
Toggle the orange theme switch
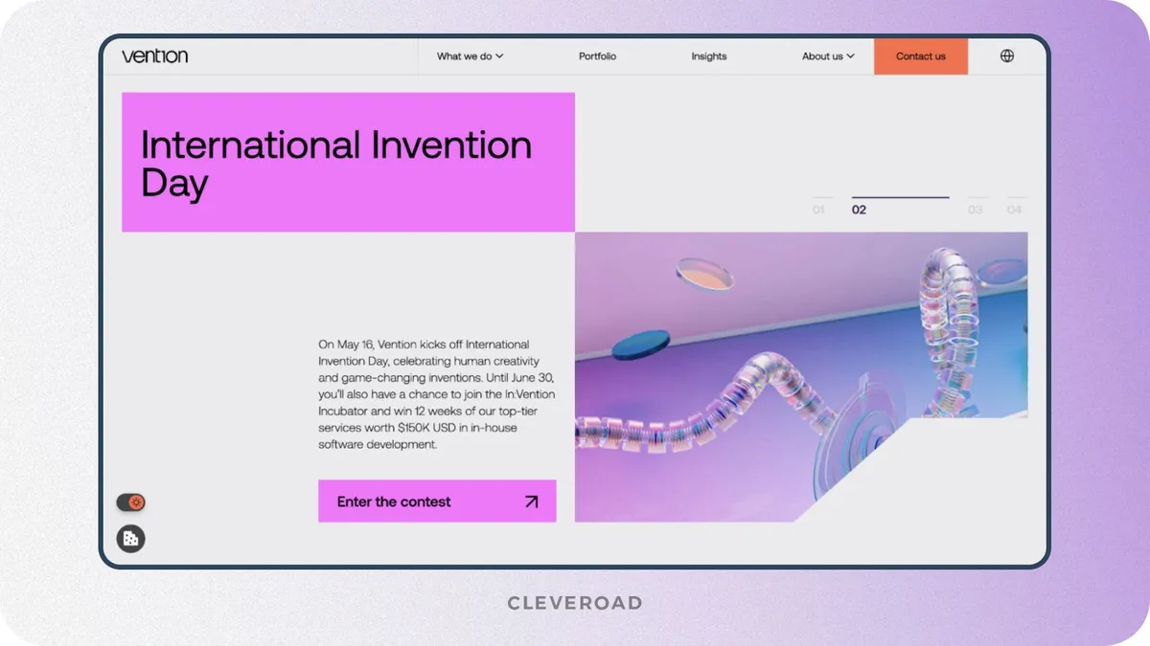131,502
